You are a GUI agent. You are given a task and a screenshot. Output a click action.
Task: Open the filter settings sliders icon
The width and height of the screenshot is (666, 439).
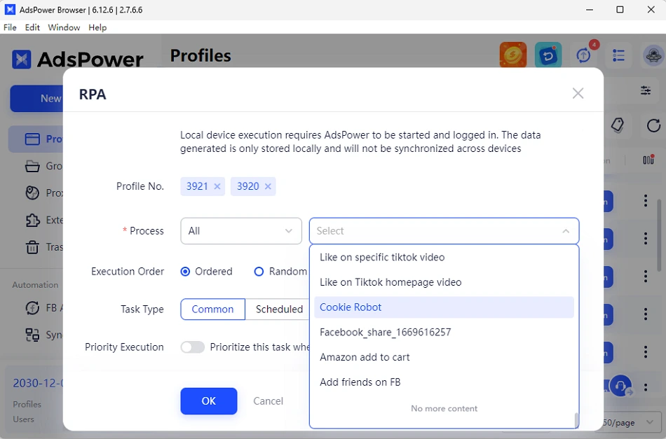[646, 90]
